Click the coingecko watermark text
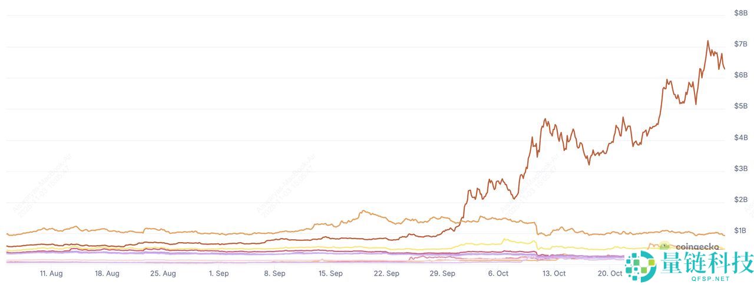This screenshot has height=285, width=754. click(696, 247)
